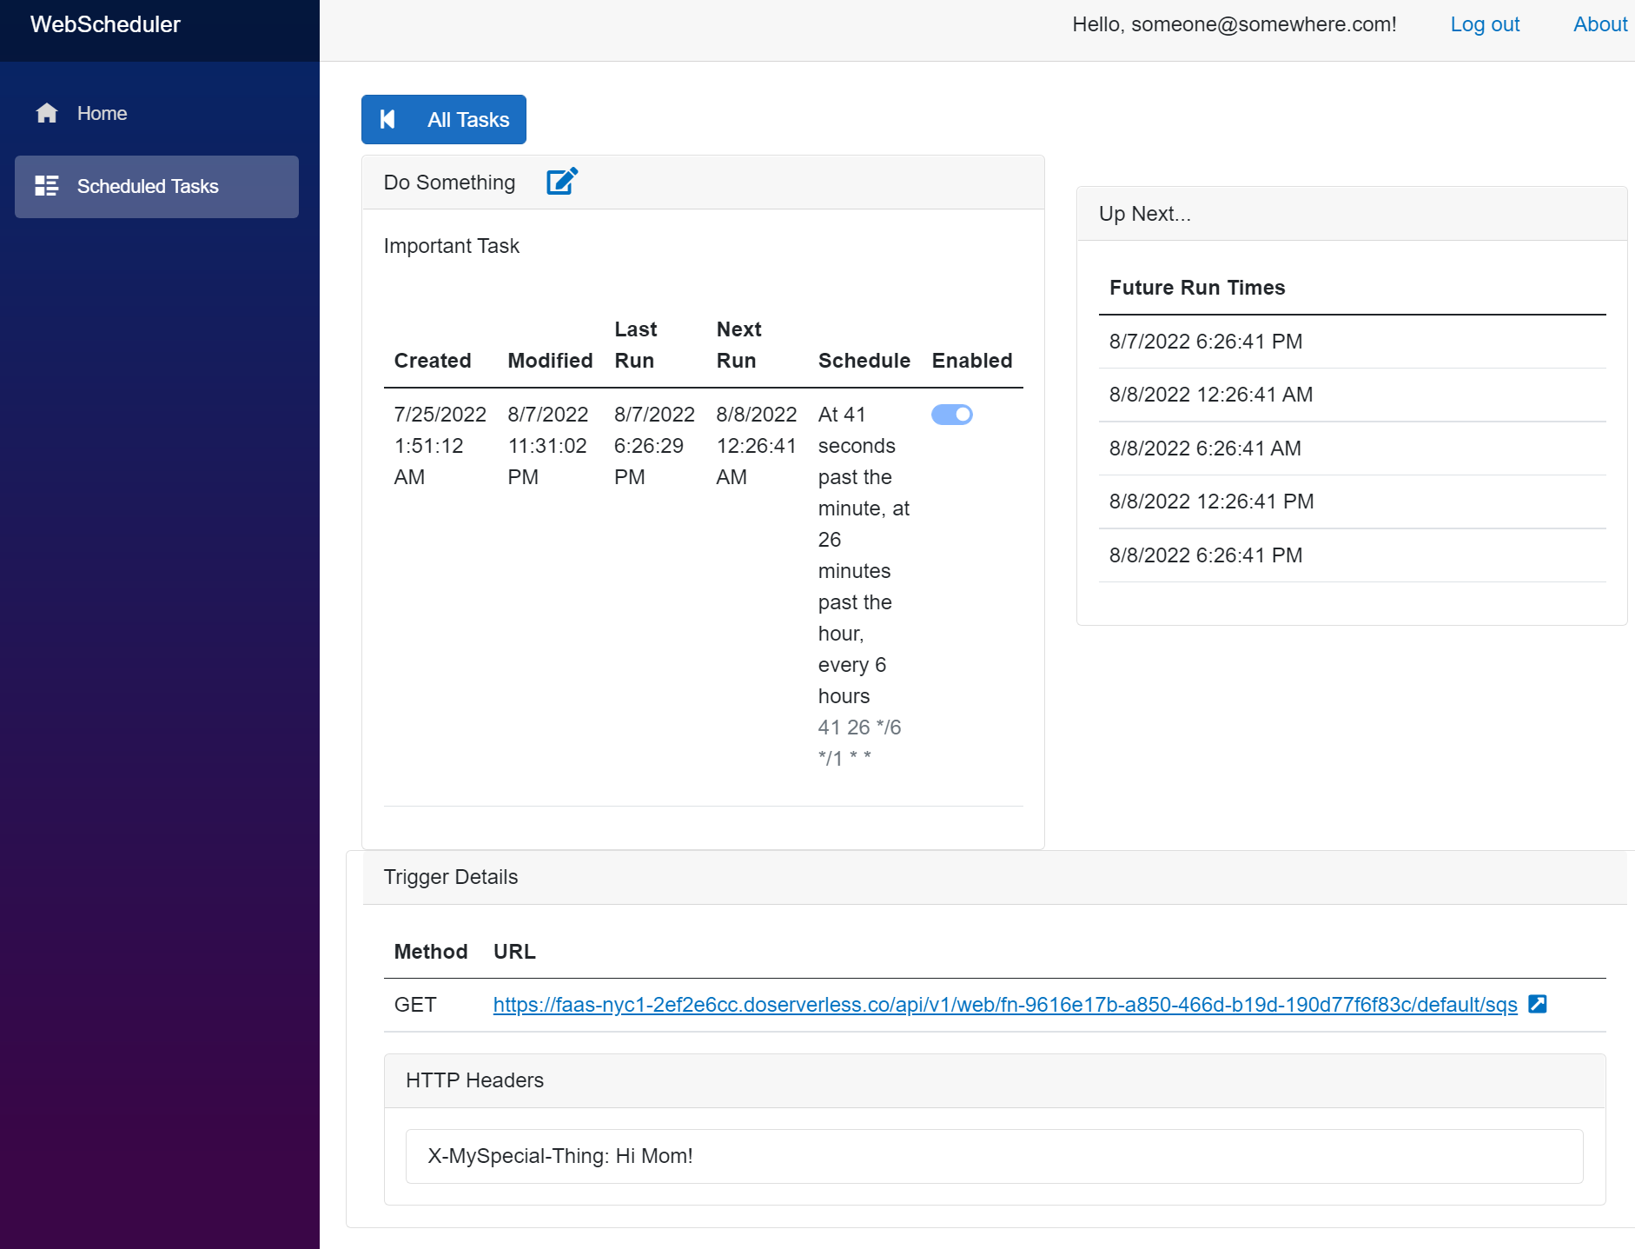Click the Scheduled Tasks list icon
1635x1249 pixels.
point(47,186)
